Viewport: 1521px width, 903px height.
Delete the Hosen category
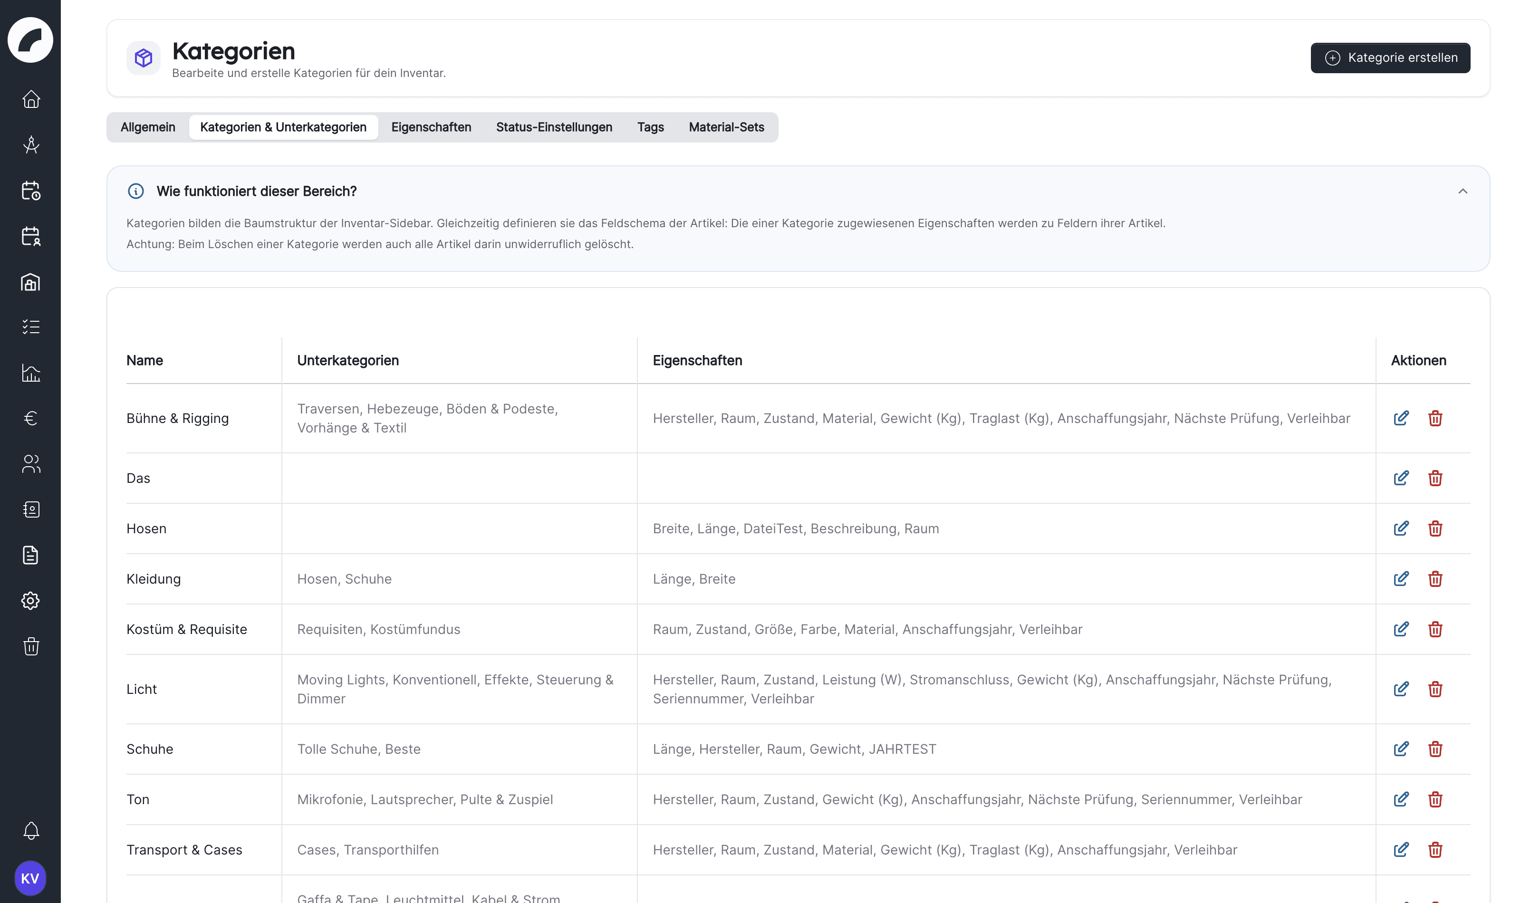1434,528
